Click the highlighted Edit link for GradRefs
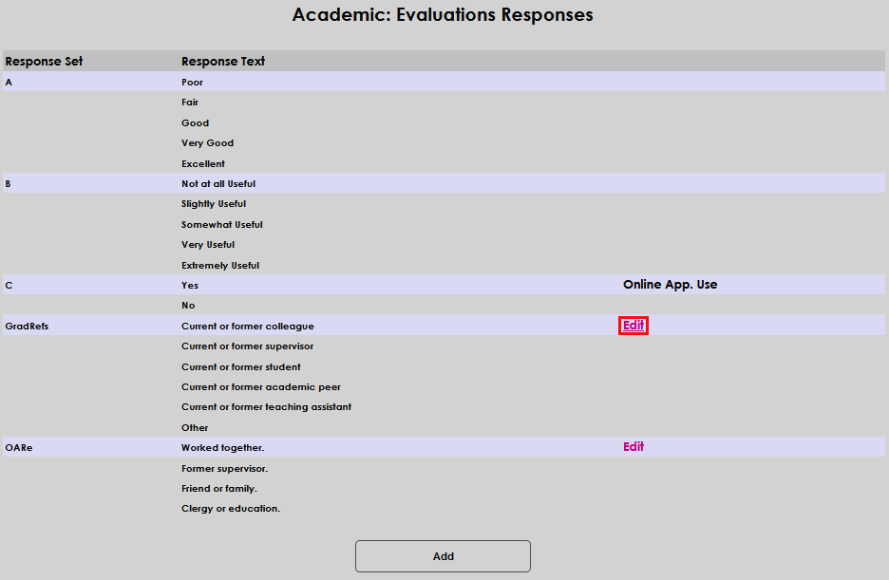889x580 pixels. pyautogui.click(x=633, y=326)
